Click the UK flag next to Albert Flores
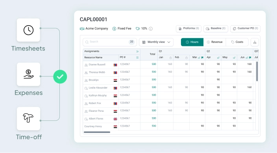 click(x=115, y=119)
